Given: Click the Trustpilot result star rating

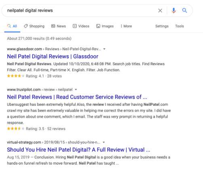Looking at the screenshot, I should coord(16,129).
